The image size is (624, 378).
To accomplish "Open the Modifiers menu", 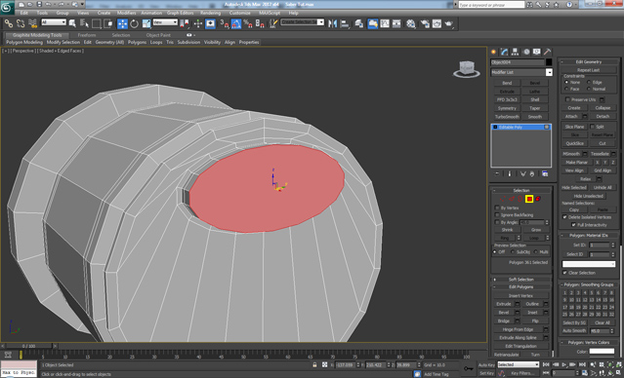I will tap(127, 13).
